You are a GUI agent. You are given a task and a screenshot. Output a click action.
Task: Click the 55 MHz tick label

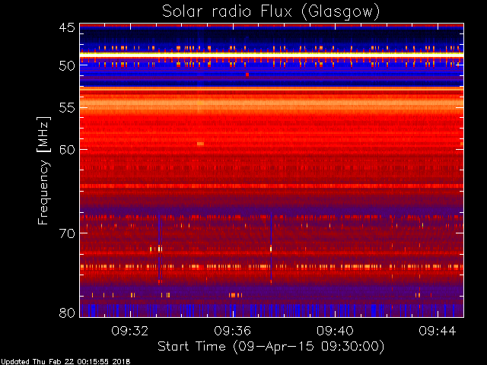tap(67, 108)
